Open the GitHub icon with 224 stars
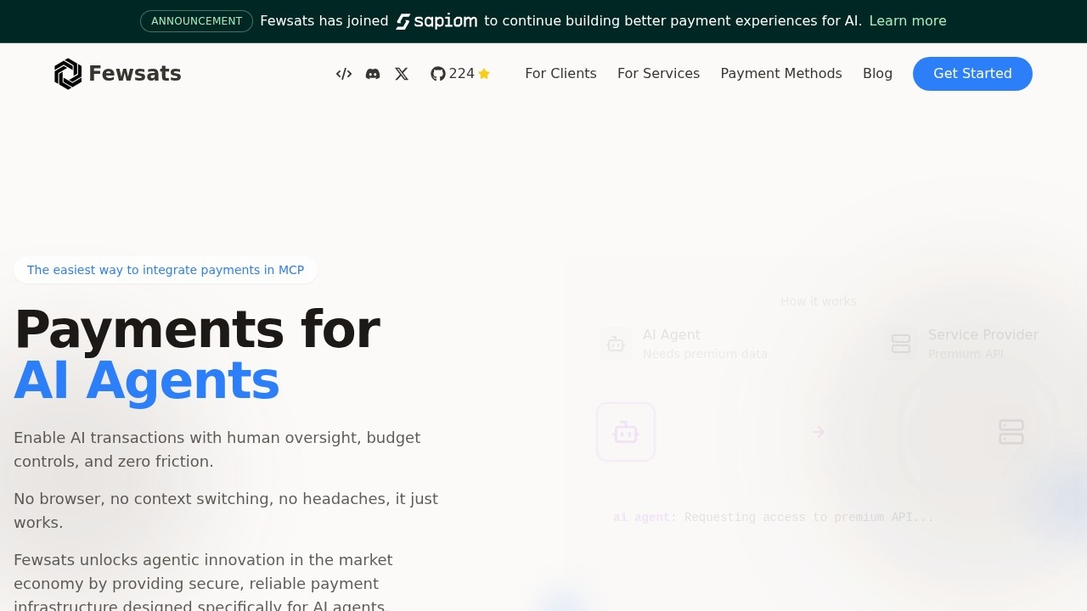The image size is (1087, 611). click(x=438, y=74)
